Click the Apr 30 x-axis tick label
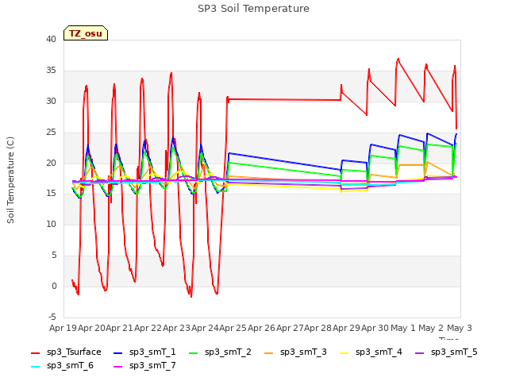 [x=375, y=328]
